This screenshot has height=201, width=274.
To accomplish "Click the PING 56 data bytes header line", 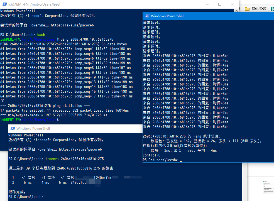I will click(63, 44).
